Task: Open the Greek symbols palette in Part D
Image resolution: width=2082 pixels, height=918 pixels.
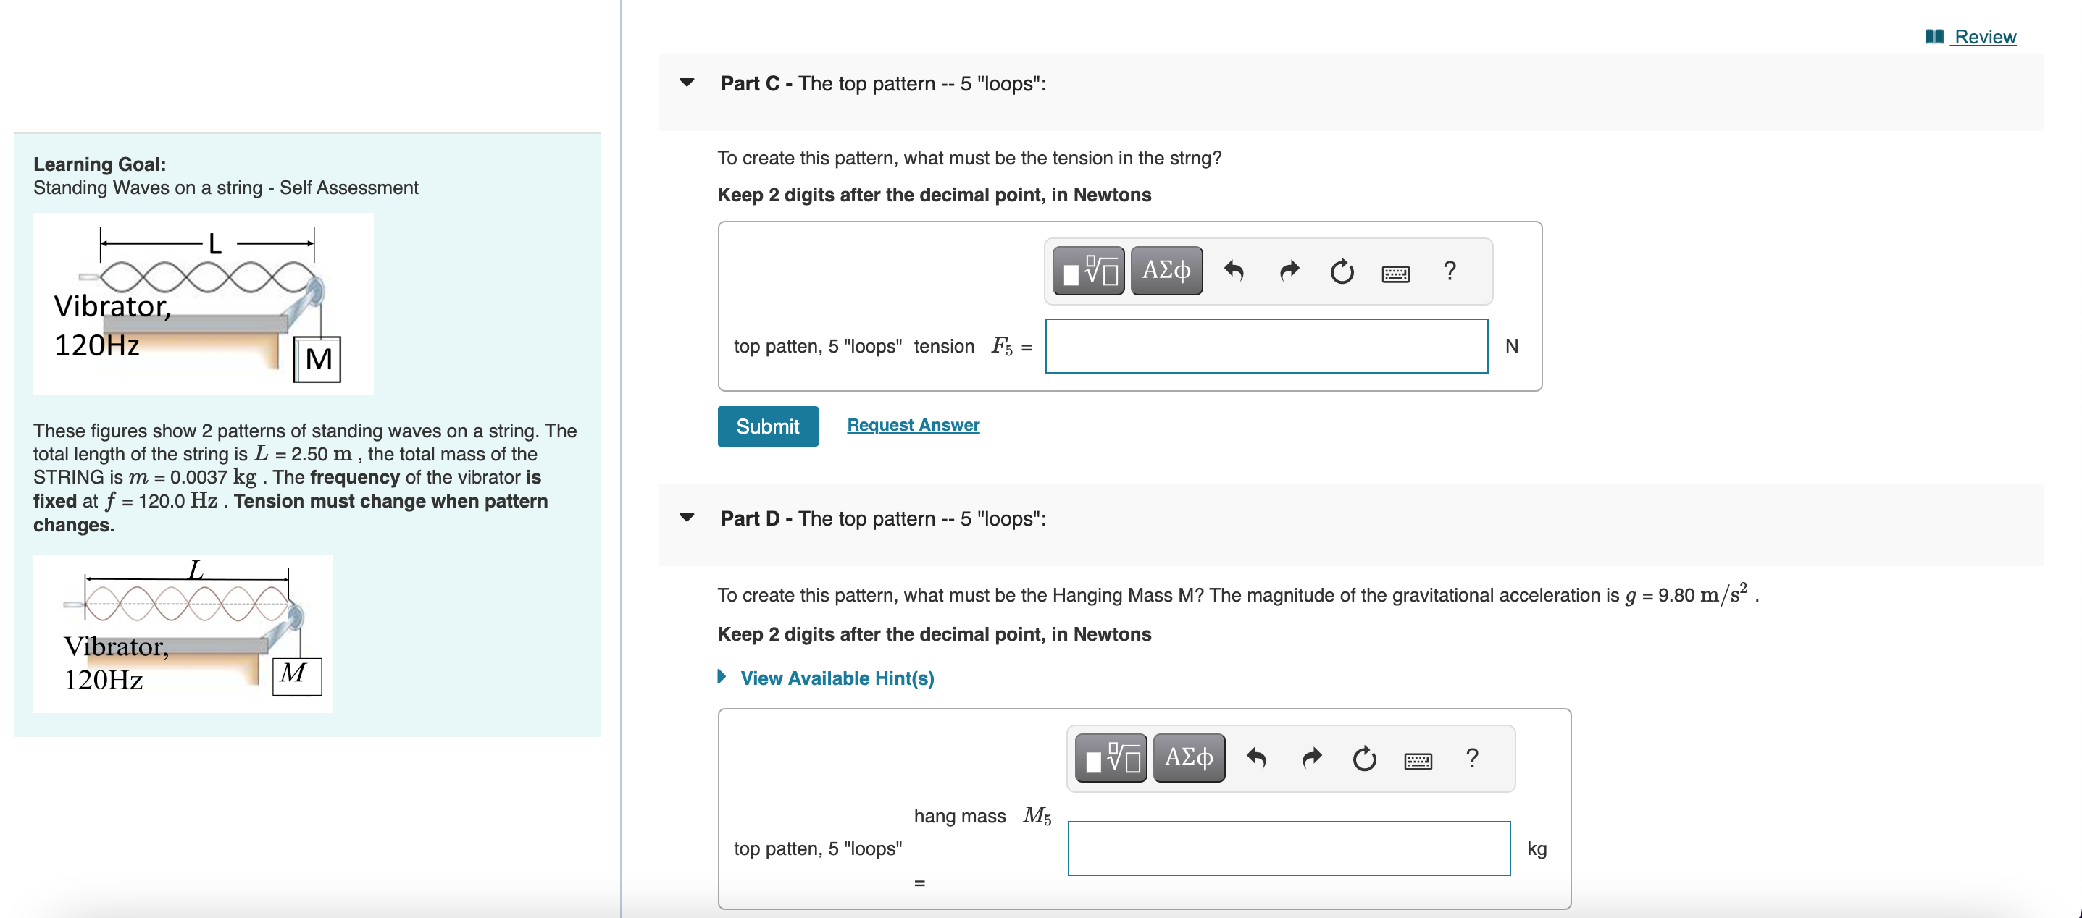Action: click(x=1188, y=757)
